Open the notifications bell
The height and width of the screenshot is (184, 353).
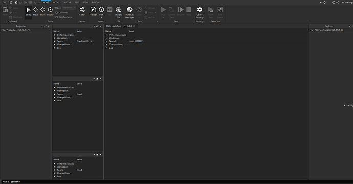click(325, 2)
